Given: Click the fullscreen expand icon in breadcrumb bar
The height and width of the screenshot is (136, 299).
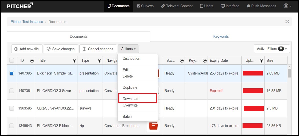Looking at the screenshot, I should click(x=287, y=21).
